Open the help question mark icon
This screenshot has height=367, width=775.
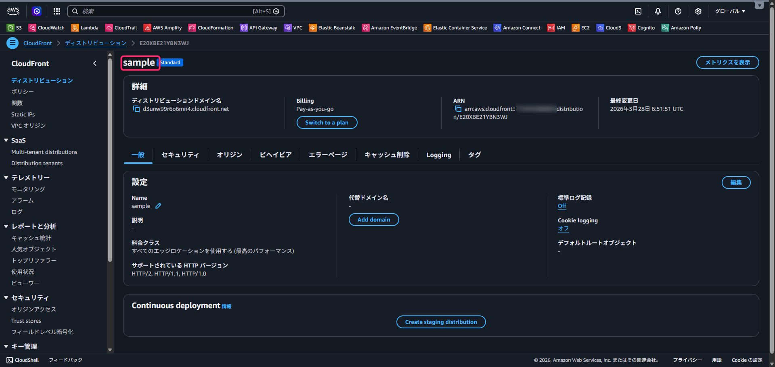coord(678,11)
